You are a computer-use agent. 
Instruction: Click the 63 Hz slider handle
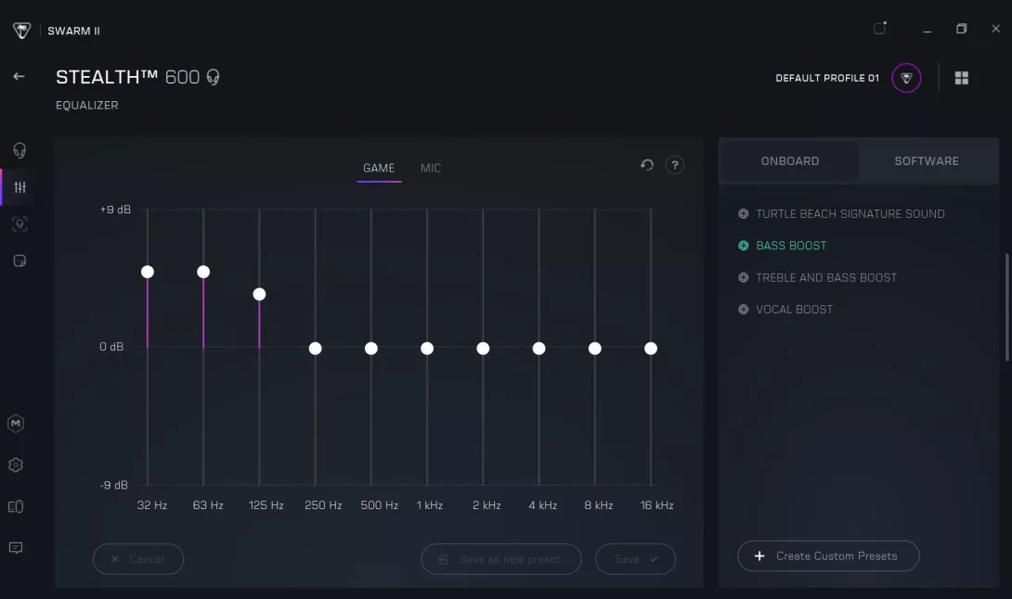[203, 272]
